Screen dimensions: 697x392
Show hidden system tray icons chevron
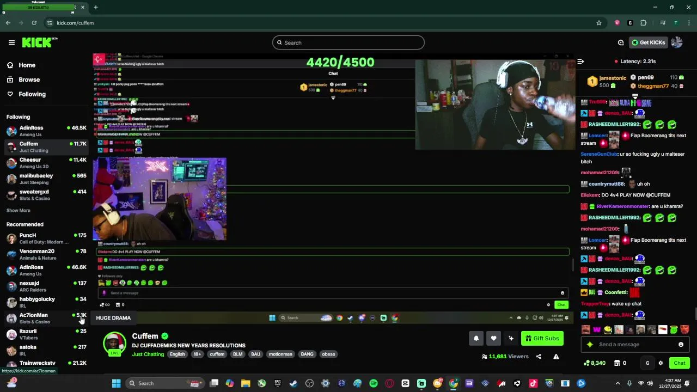[x=617, y=383]
